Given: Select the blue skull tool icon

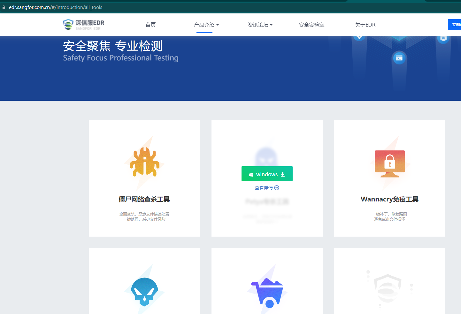Looking at the screenshot, I should [x=144, y=292].
